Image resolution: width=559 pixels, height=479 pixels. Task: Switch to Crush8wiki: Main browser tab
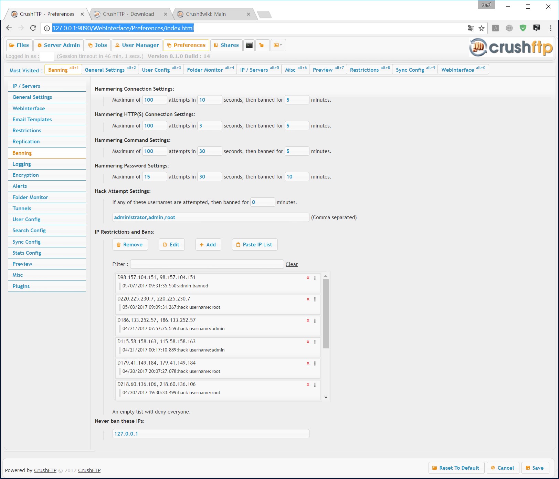(206, 14)
